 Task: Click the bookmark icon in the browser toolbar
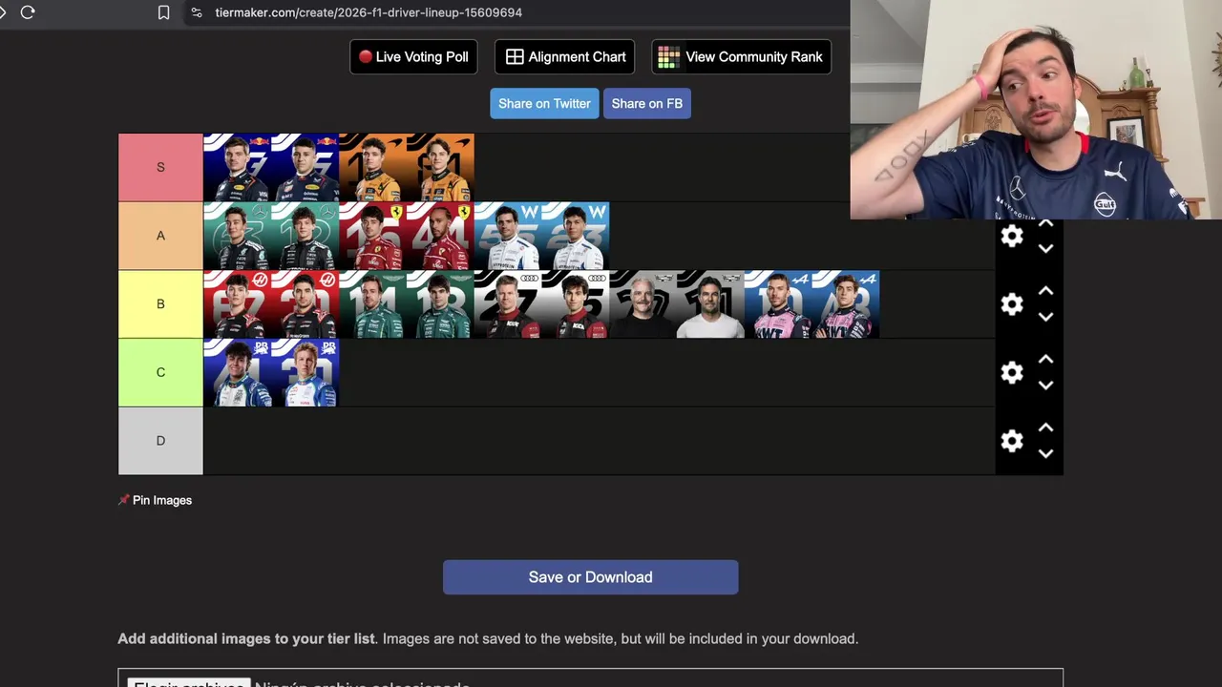pos(163,12)
